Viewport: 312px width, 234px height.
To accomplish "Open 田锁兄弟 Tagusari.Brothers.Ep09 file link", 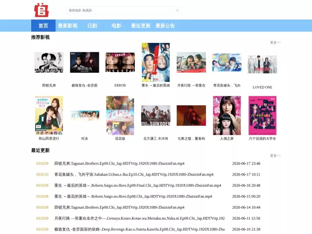I will [119, 163].
